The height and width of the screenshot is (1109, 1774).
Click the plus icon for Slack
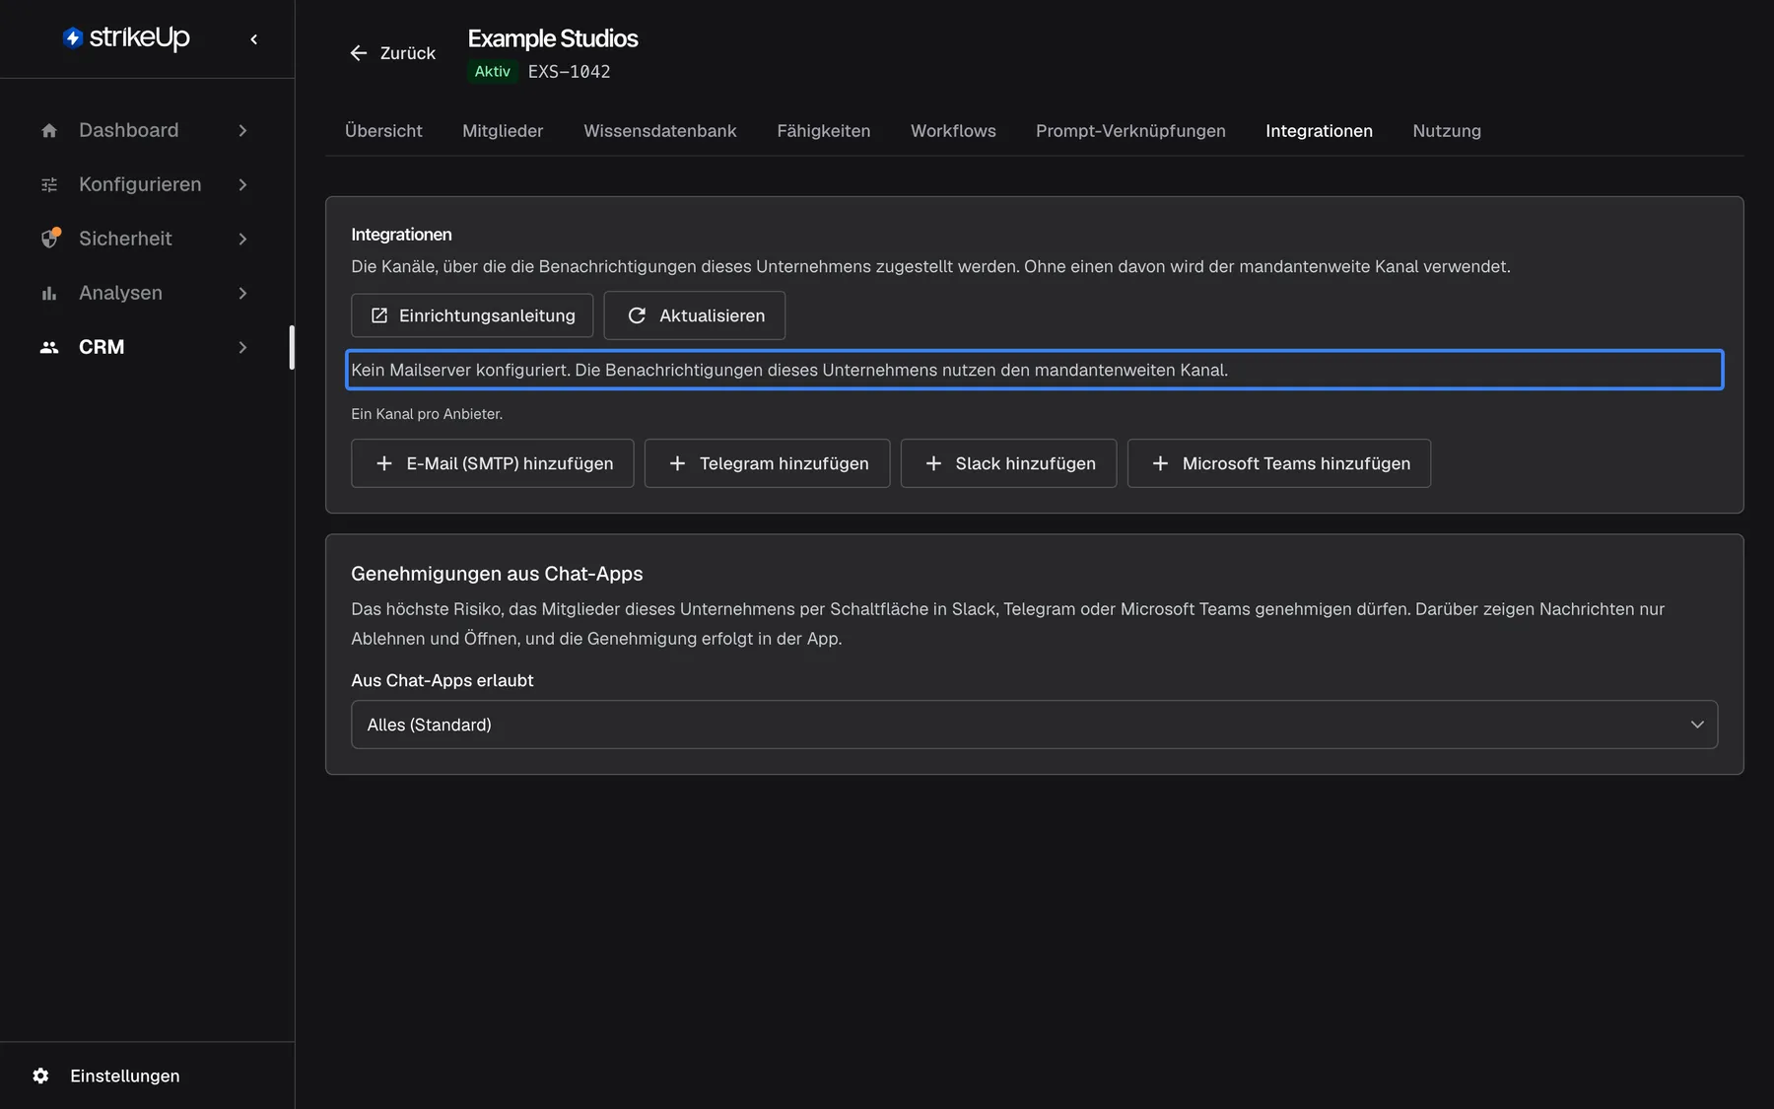(933, 463)
